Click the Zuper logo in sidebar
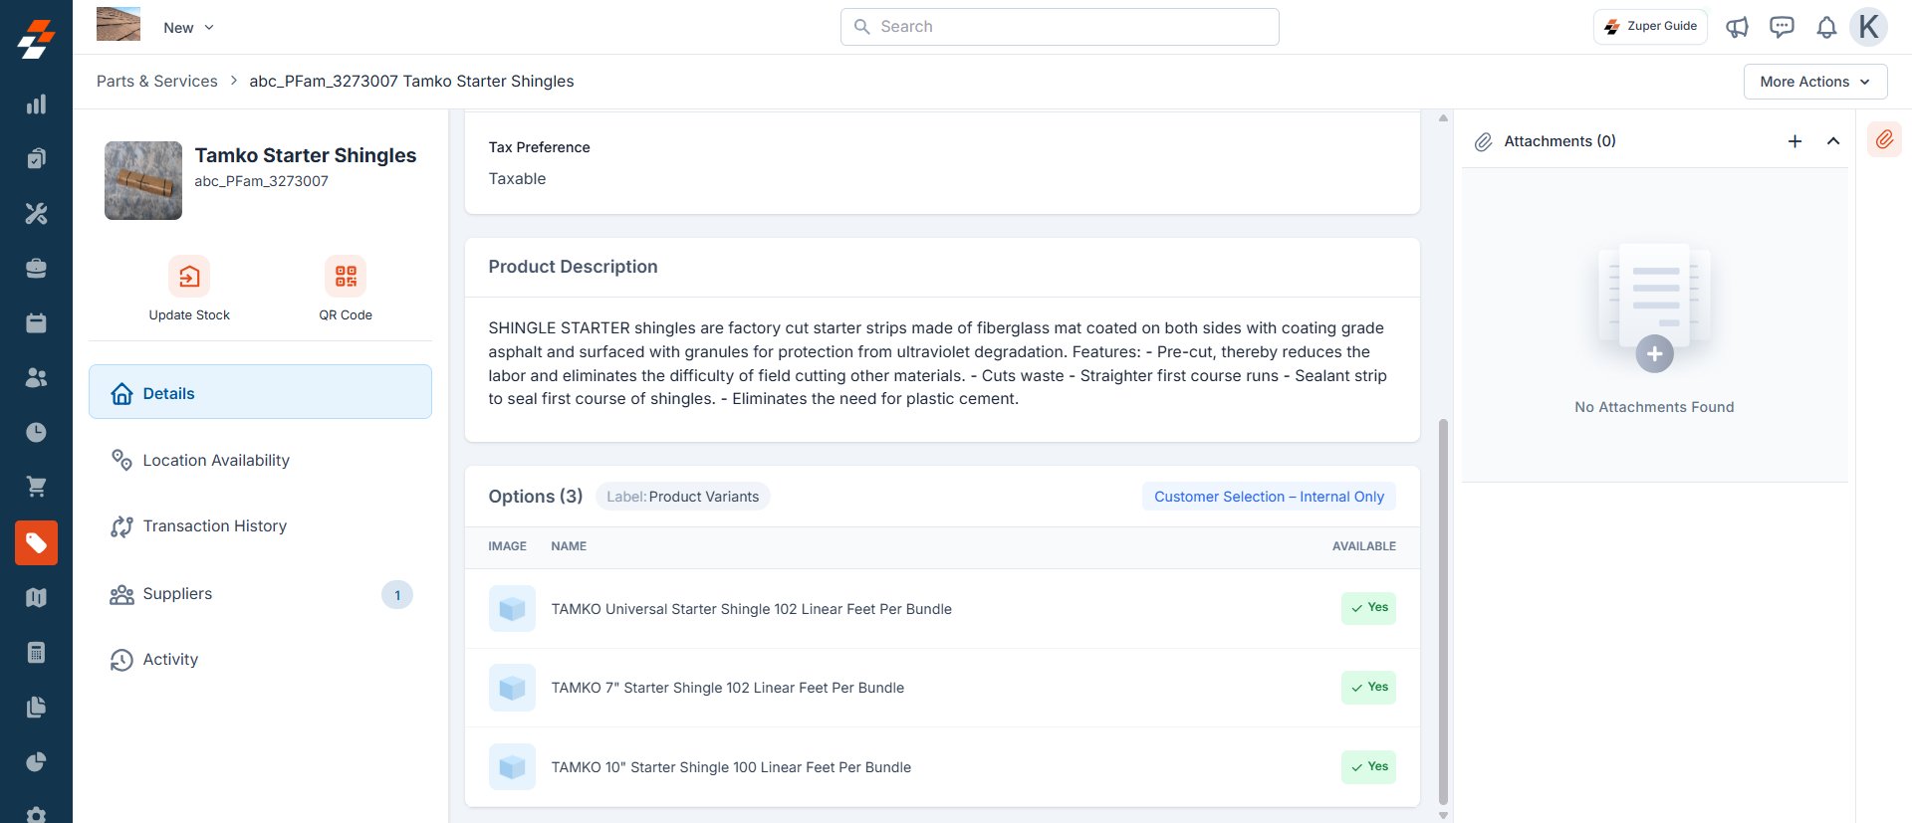 pyautogui.click(x=36, y=40)
